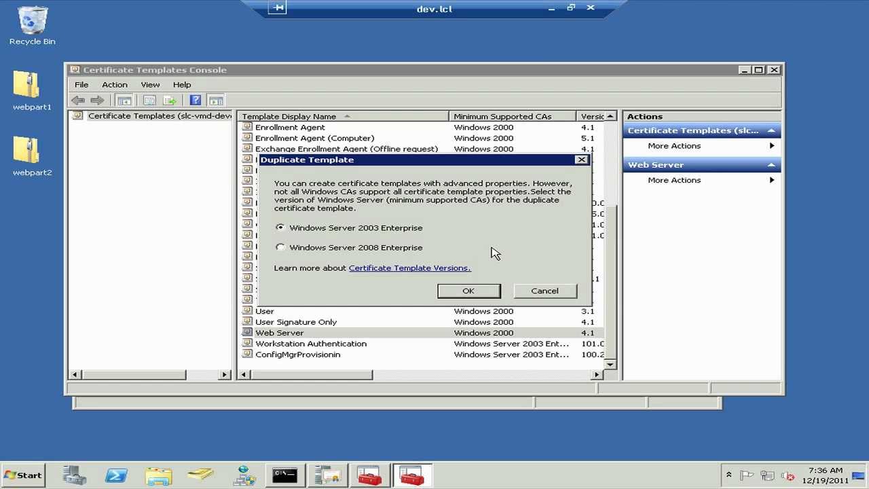869x489 pixels.
Task: Click the Forward arrow in the console toolbar
Action: (x=98, y=101)
